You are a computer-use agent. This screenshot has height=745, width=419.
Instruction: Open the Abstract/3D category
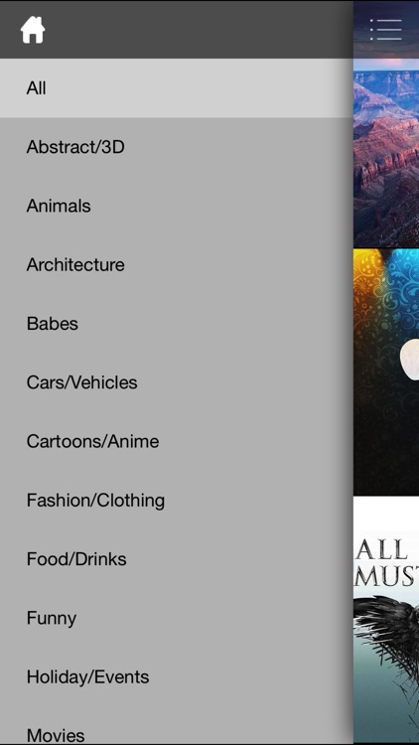click(x=177, y=147)
